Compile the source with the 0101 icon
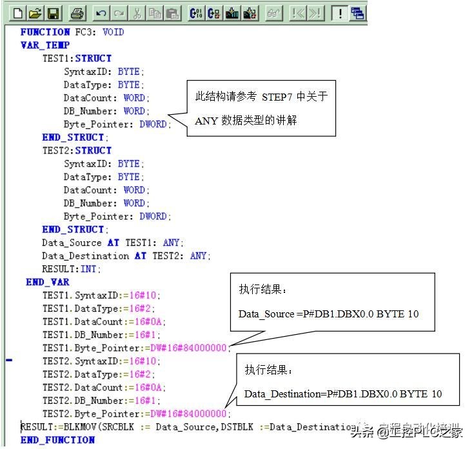Screen dimensions: 474x449 pyautogui.click(x=196, y=14)
